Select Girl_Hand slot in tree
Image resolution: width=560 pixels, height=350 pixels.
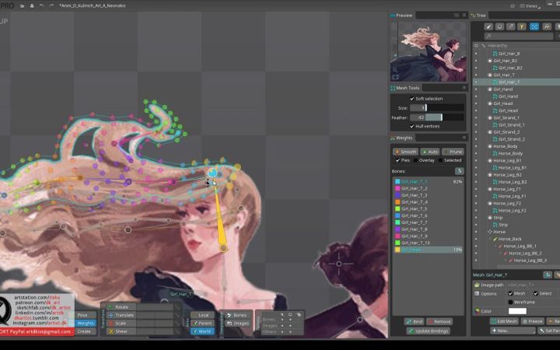(x=503, y=89)
